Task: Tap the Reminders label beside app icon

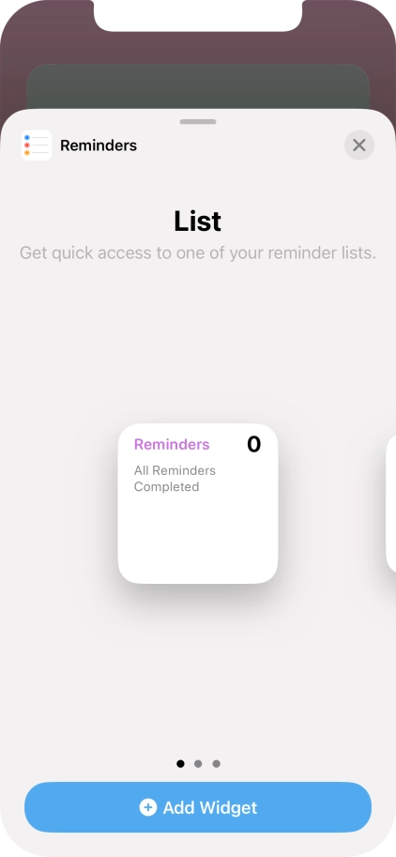Action: tap(99, 145)
